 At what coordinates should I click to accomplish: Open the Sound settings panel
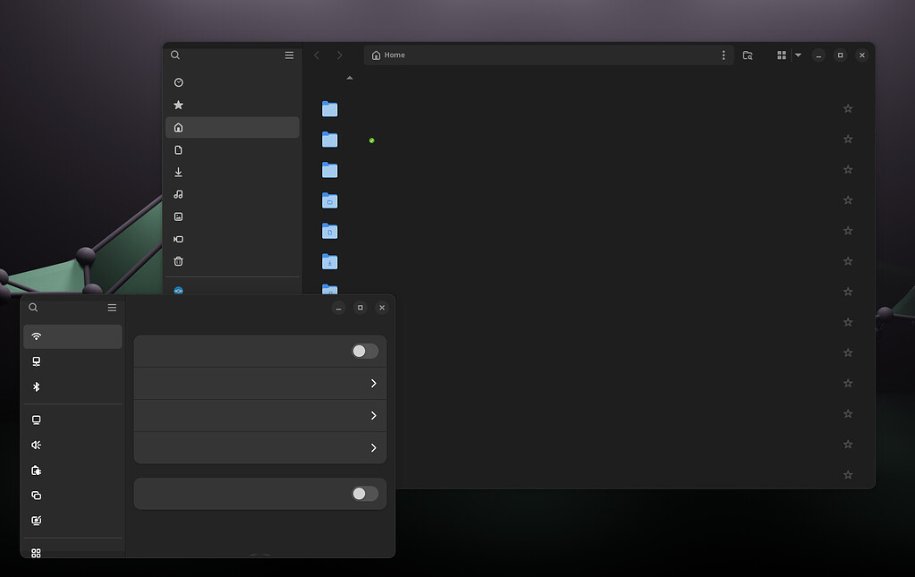point(36,445)
